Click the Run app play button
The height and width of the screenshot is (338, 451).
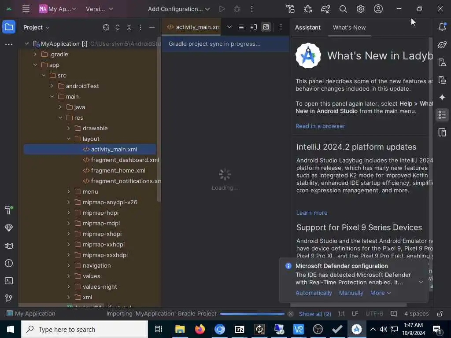pyautogui.click(x=222, y=9)
